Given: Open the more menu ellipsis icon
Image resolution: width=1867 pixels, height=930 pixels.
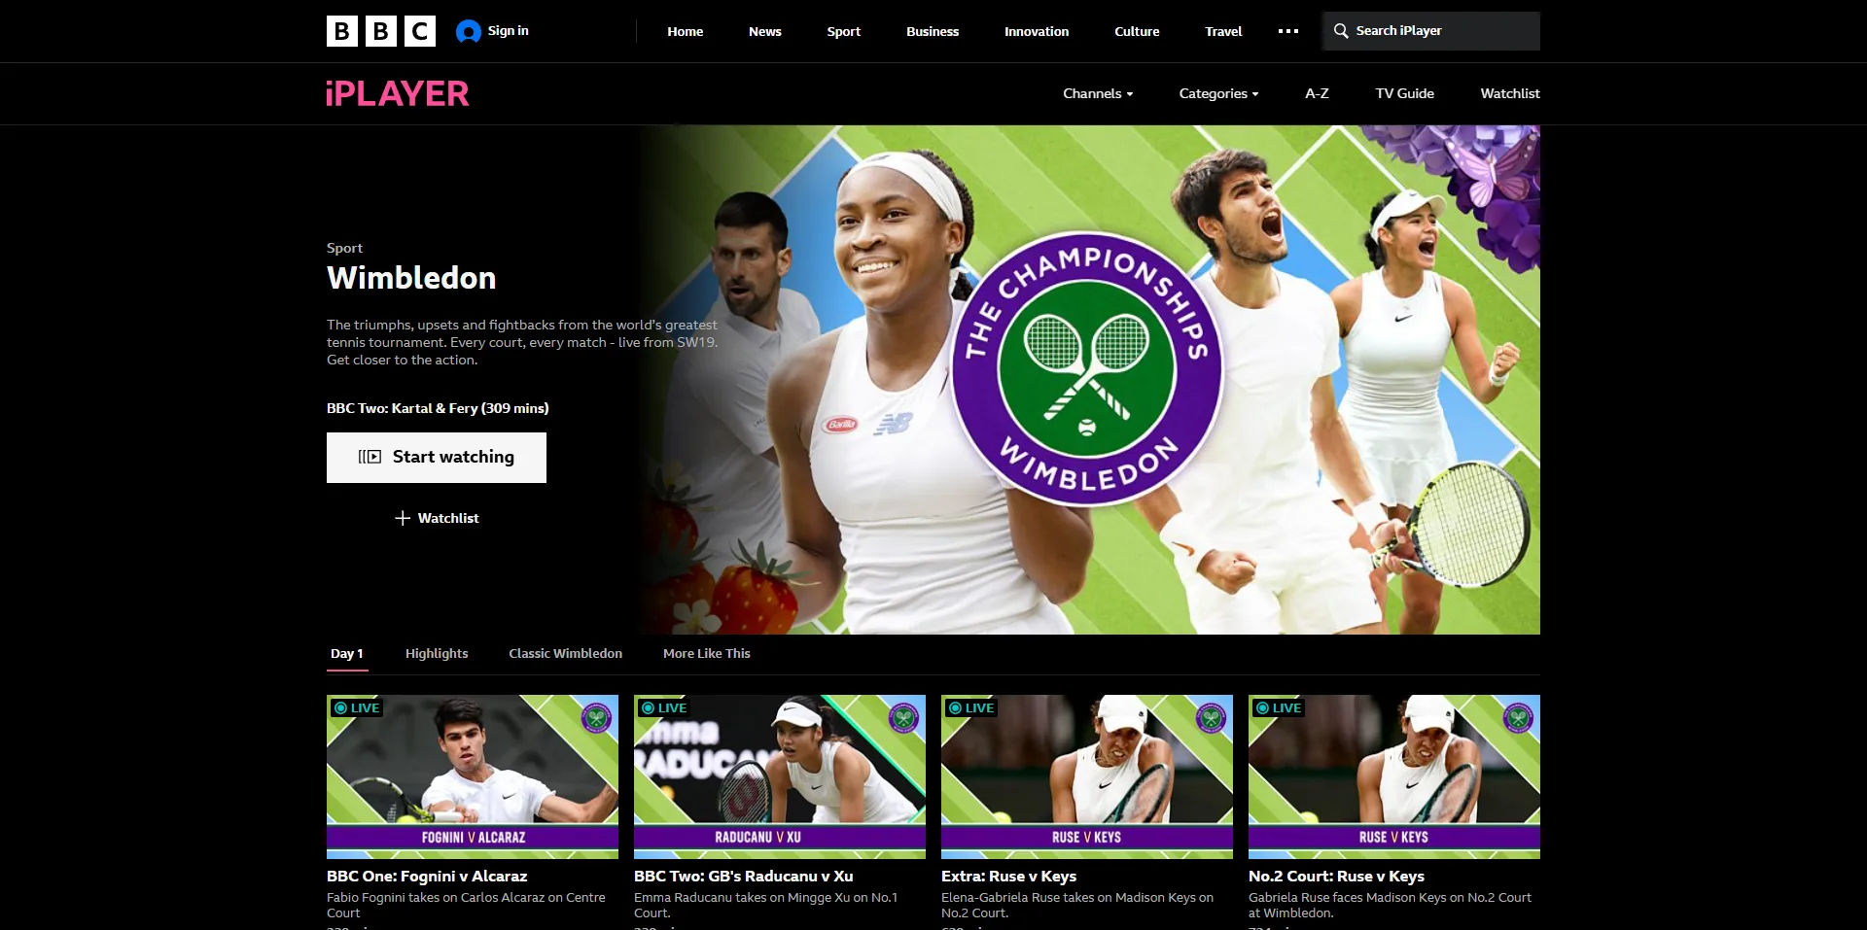Looking at the screenshot, I should 1288,31.
